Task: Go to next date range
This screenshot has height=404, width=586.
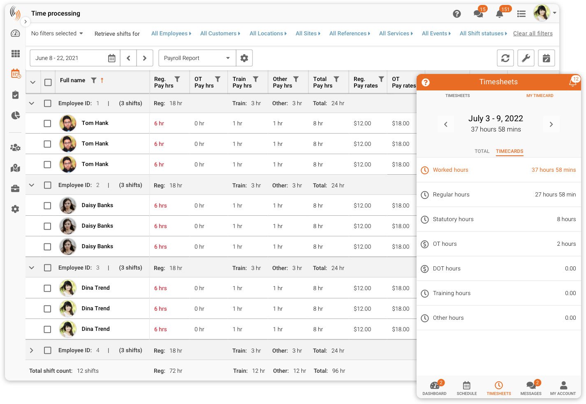Action: (x=145, y=58)
